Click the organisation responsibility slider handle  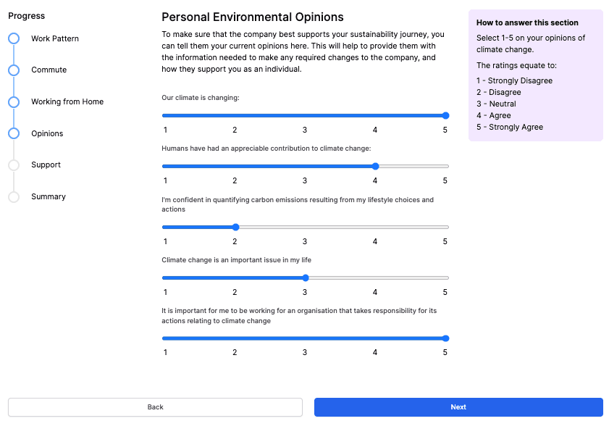[445, 338]
